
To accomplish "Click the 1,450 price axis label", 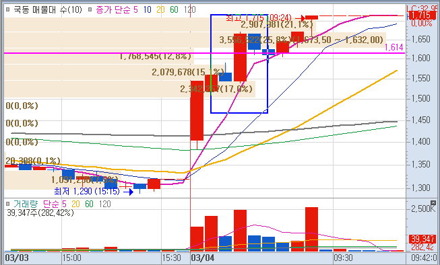I will coord(420,120).
